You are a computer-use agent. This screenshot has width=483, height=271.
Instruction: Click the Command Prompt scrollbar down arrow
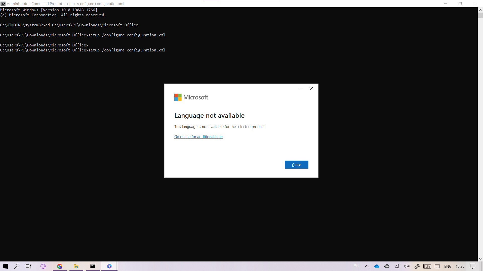point(480,259)
